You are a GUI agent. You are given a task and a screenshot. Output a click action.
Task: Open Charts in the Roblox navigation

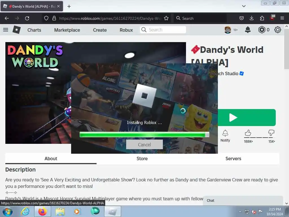pyautogui.click(x=34, y=30)
